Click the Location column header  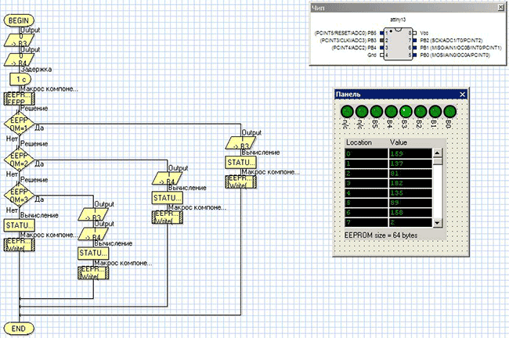point(359,142)
